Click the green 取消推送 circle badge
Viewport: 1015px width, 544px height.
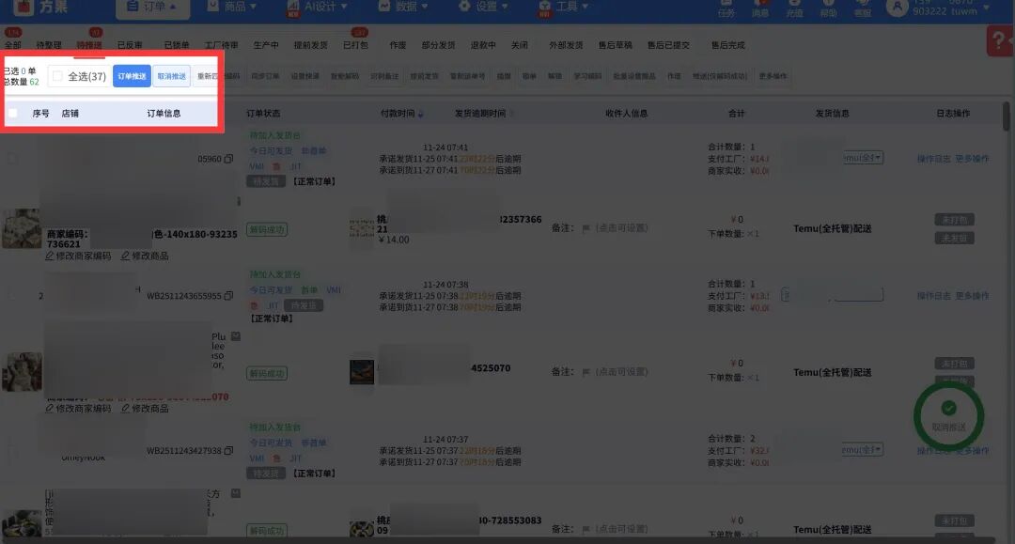coord(949,416)
